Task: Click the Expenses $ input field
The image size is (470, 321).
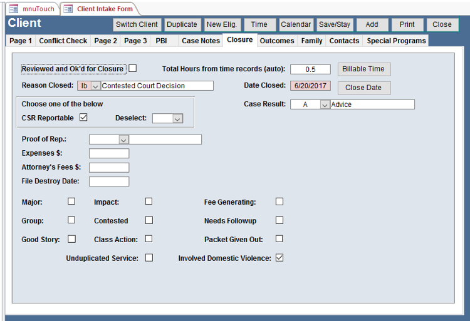Action: [x=109, y=153]
